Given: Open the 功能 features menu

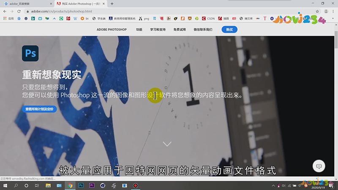Looking at the screenshot, I should [139, 30].
